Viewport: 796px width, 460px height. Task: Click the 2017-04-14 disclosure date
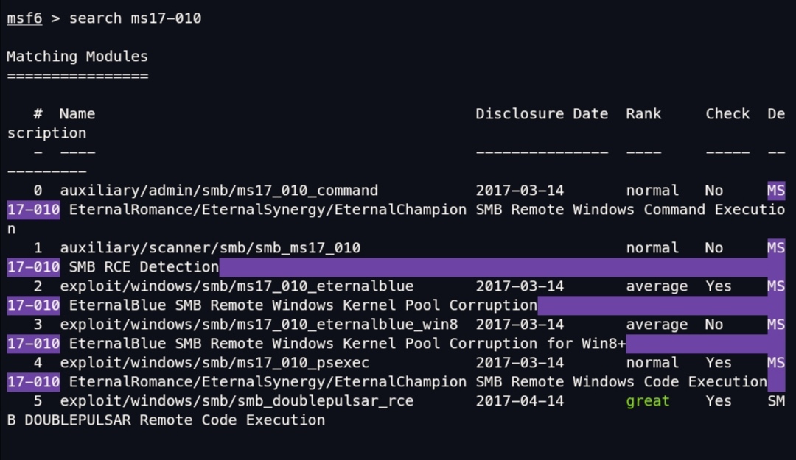pyautogui.click(x=520, y=400)
